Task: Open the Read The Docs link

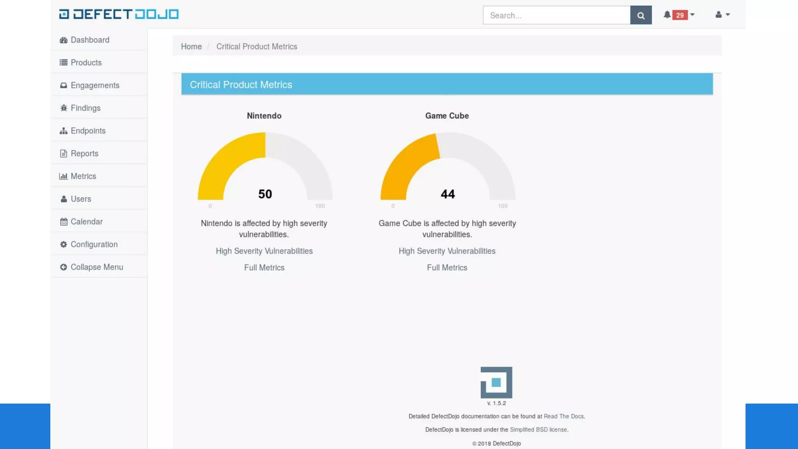Action: (x=564, y=416)
